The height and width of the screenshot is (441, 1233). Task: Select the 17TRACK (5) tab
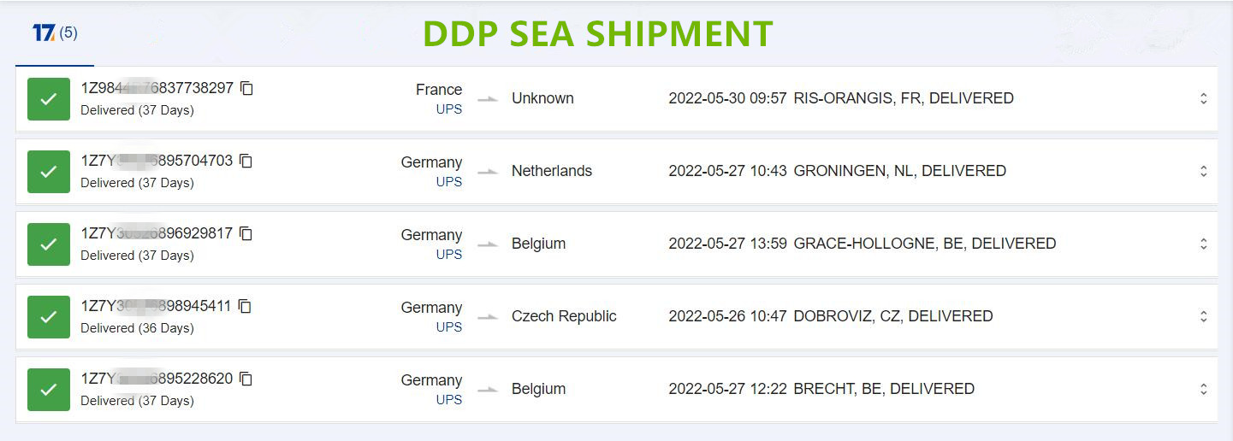[55, 33]
